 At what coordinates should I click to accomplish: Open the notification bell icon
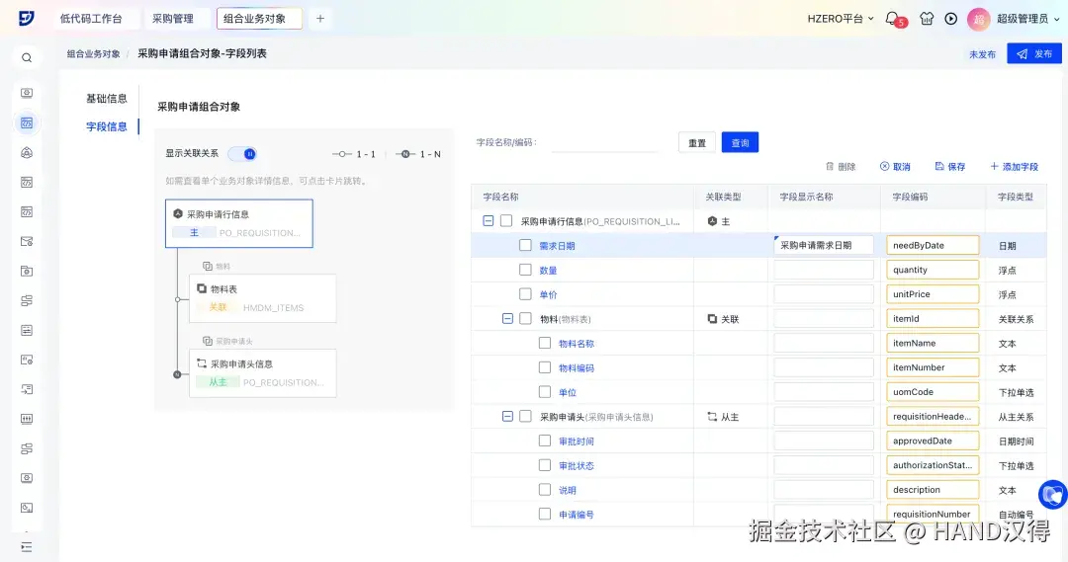(892, 19)
